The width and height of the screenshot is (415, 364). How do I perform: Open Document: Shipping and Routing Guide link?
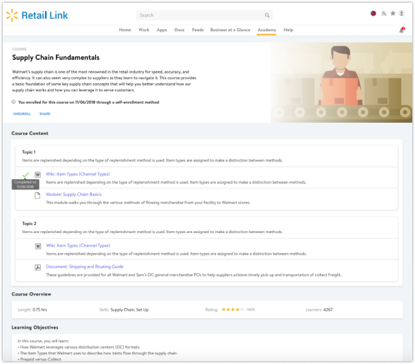coord(84,267)
